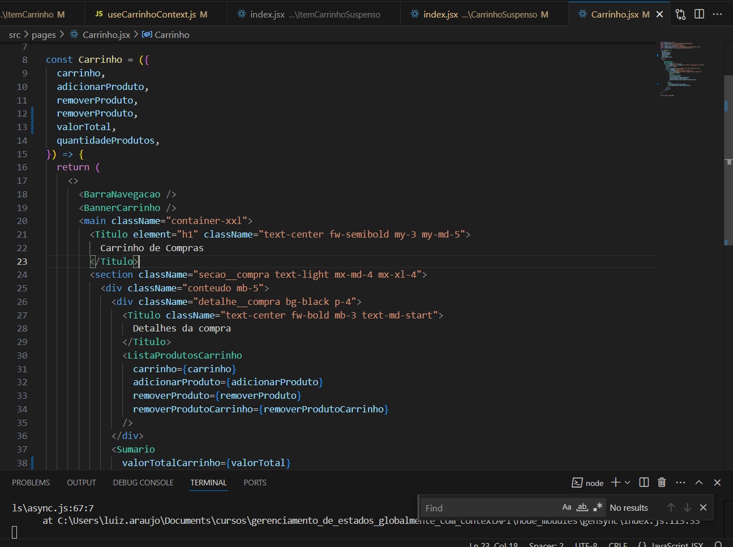The width and height of the screenshot is (733, 547).
Task: Click the return keyword on line 16
Action: 73,167
